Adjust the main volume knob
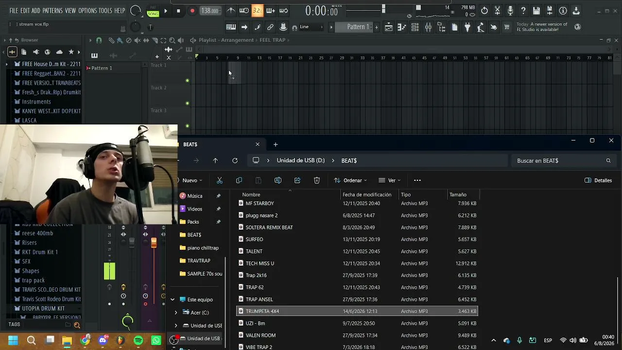This screenshot has height=350, width=622. pos(136,11)
